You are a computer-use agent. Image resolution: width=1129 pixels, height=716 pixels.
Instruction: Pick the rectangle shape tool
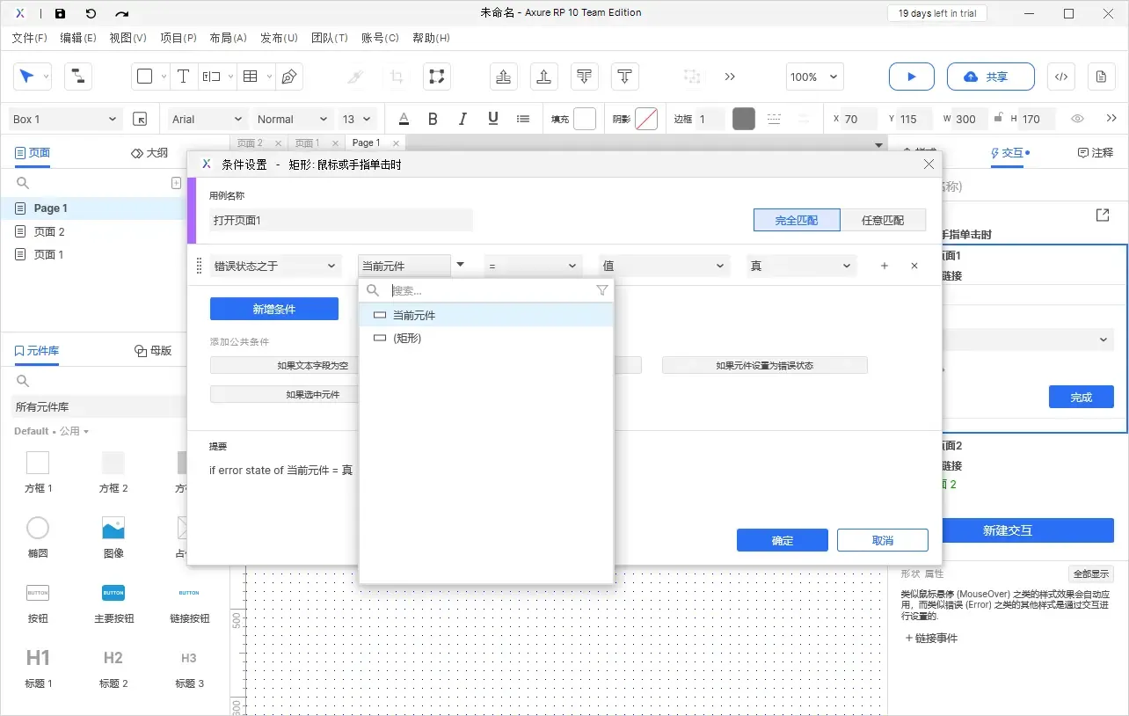[x=143, y=77]
